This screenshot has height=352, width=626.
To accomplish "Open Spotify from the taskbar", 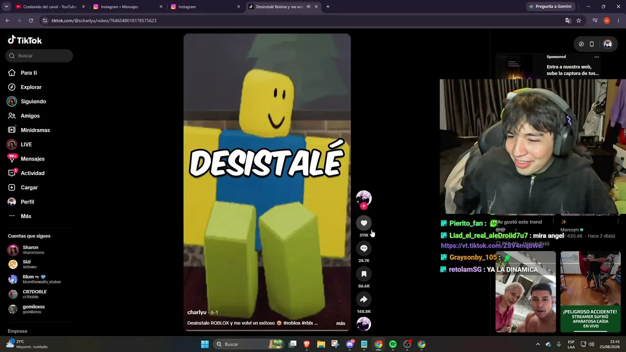I will pyautogui.click(x=393, y=344).
